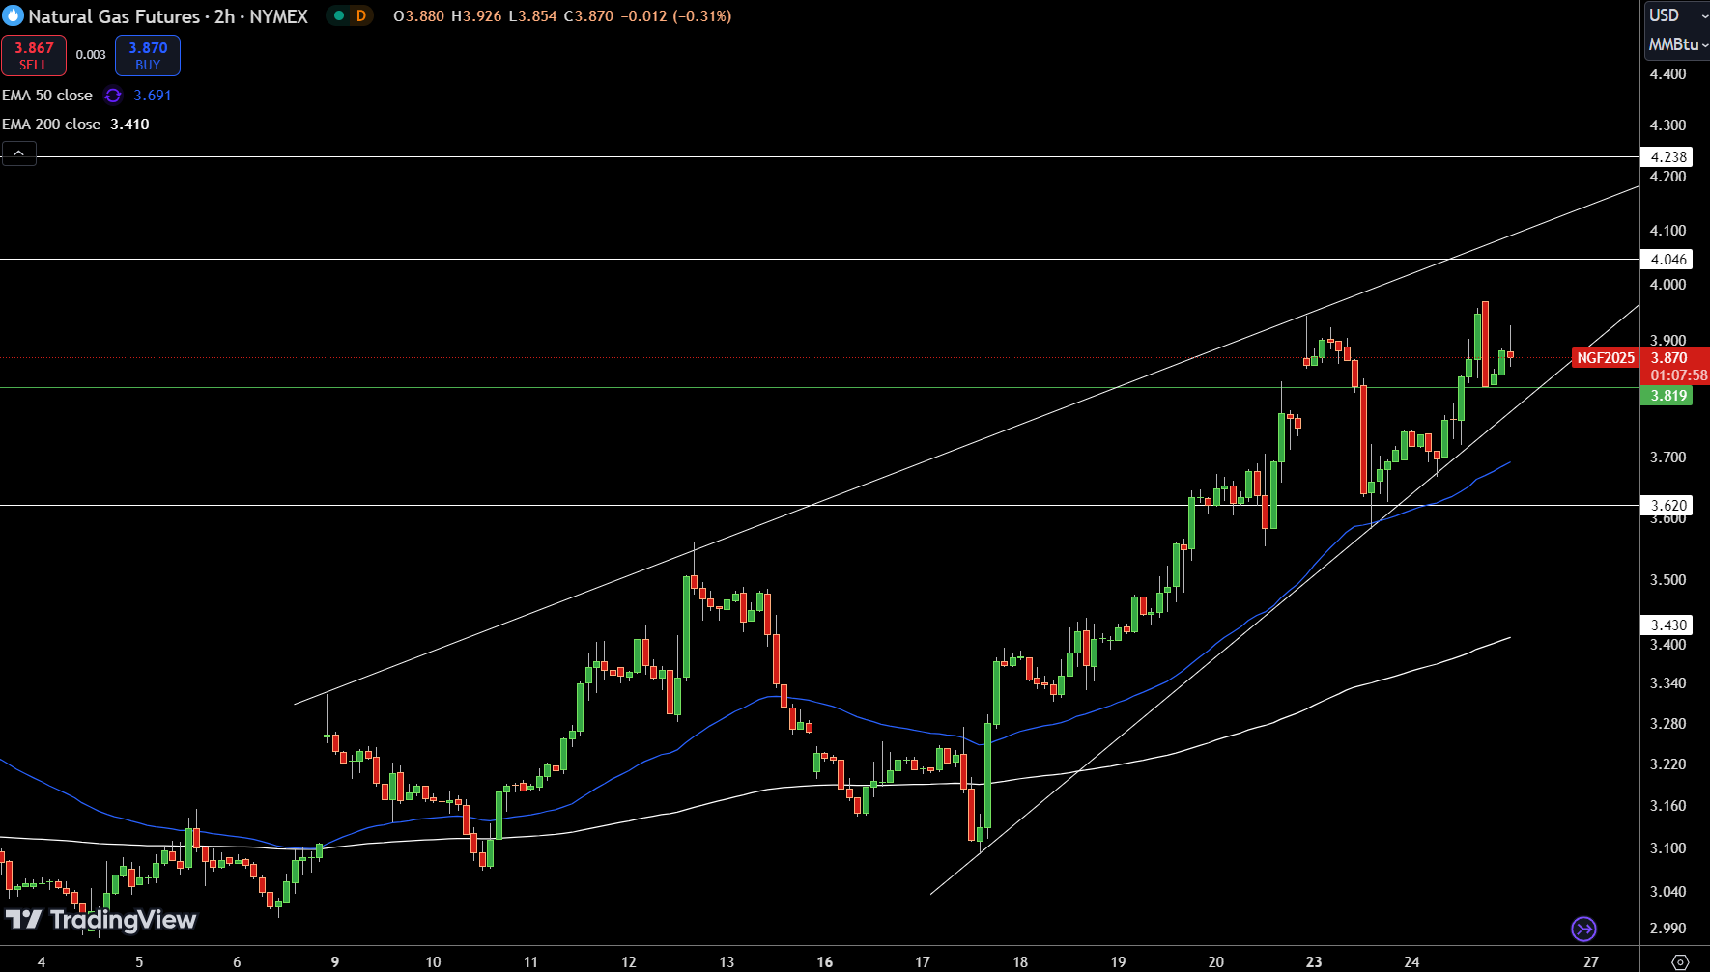This screenshot has height=972, width=1710.
Task: Click the H3.926 high price value
Action: click(476, 16)
